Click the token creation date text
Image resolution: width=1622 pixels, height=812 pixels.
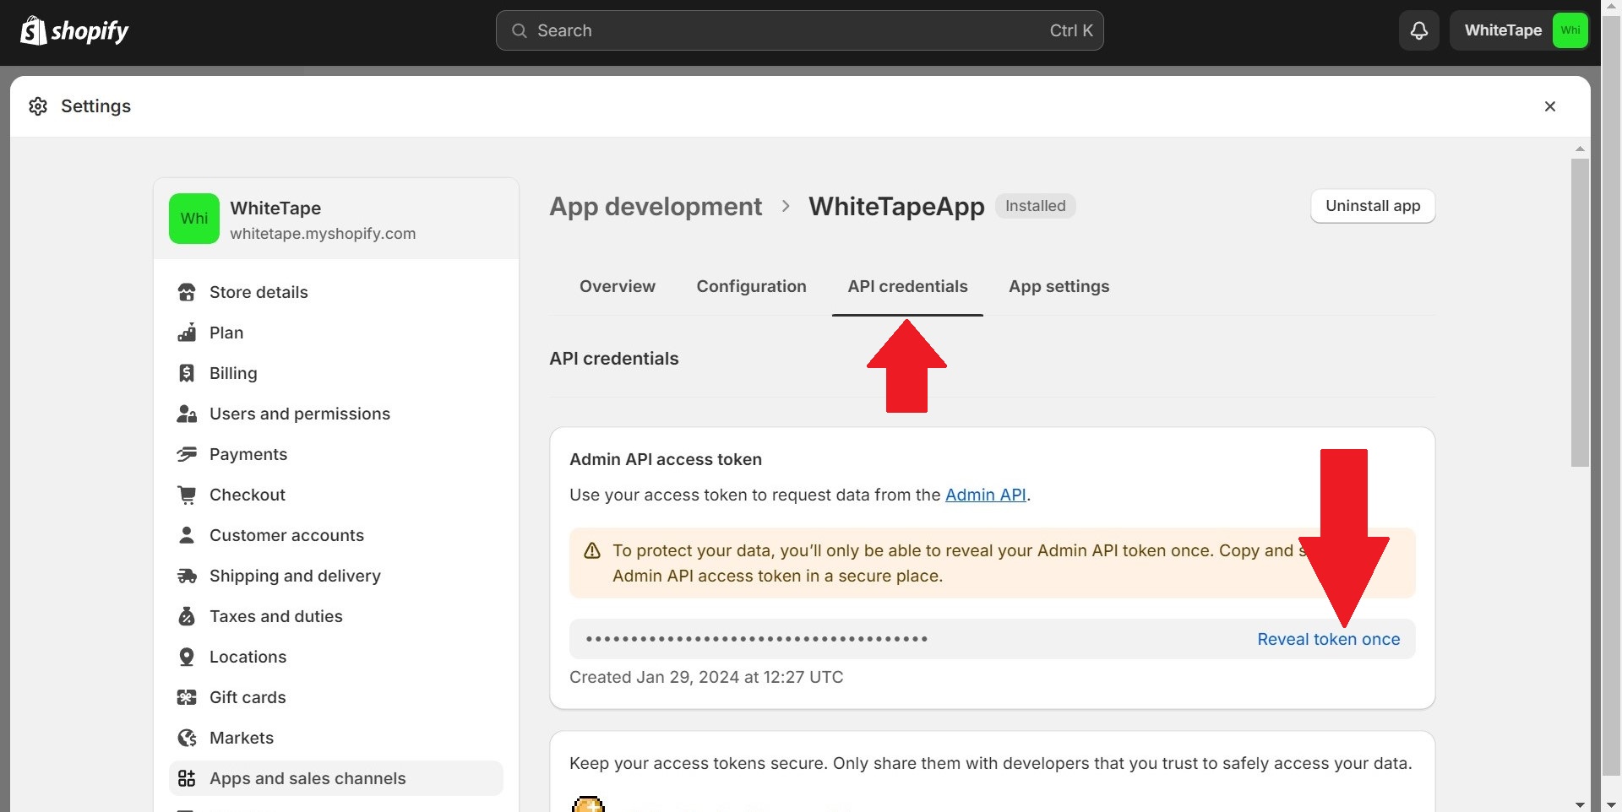706,677
